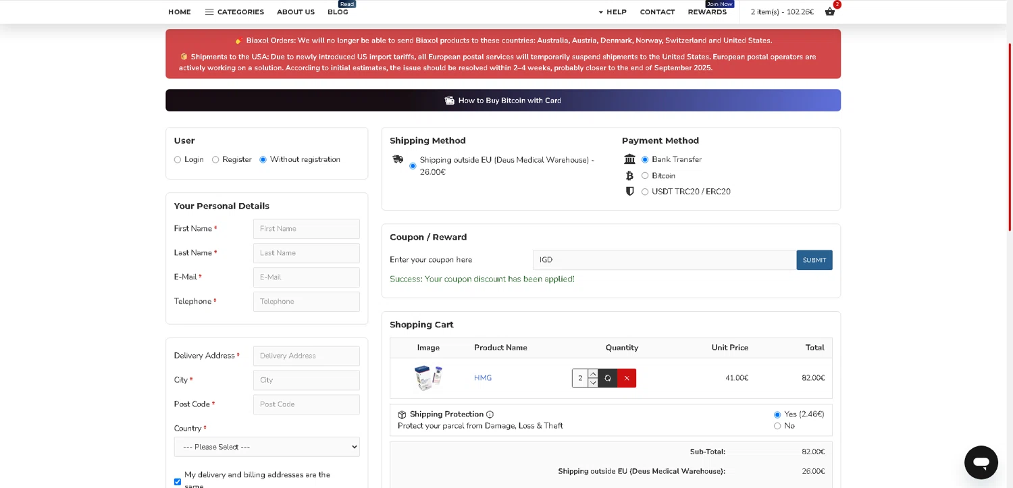Choose Without registration option

[x=263, y=160]
